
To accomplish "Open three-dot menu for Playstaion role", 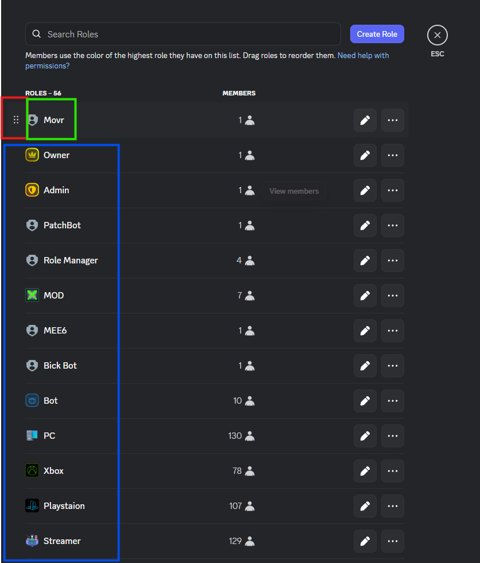I will pyautogui.click(x=393, y=506).
